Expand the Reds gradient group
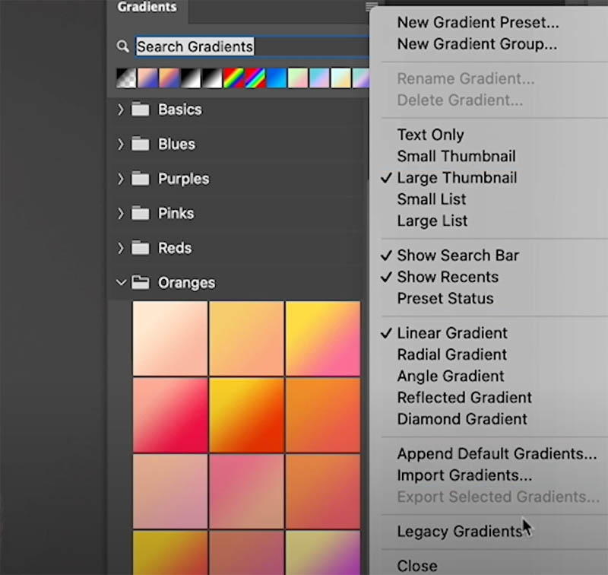This screenshot has height=575, width=608. click(121, 247)
